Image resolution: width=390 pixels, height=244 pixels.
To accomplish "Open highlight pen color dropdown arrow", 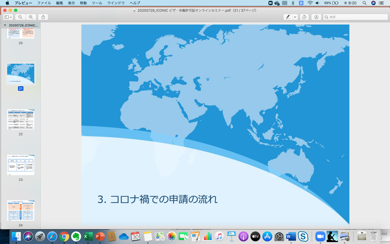I will 295,17.
